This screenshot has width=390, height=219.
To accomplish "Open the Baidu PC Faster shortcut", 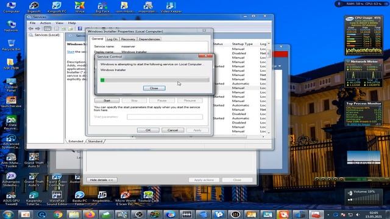I will (x=80, y=198).
